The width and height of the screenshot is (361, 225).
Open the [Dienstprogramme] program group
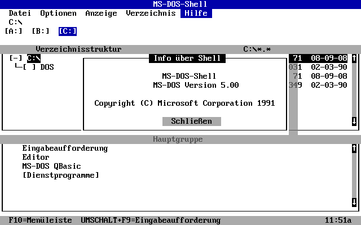click(x=60, y=175)
